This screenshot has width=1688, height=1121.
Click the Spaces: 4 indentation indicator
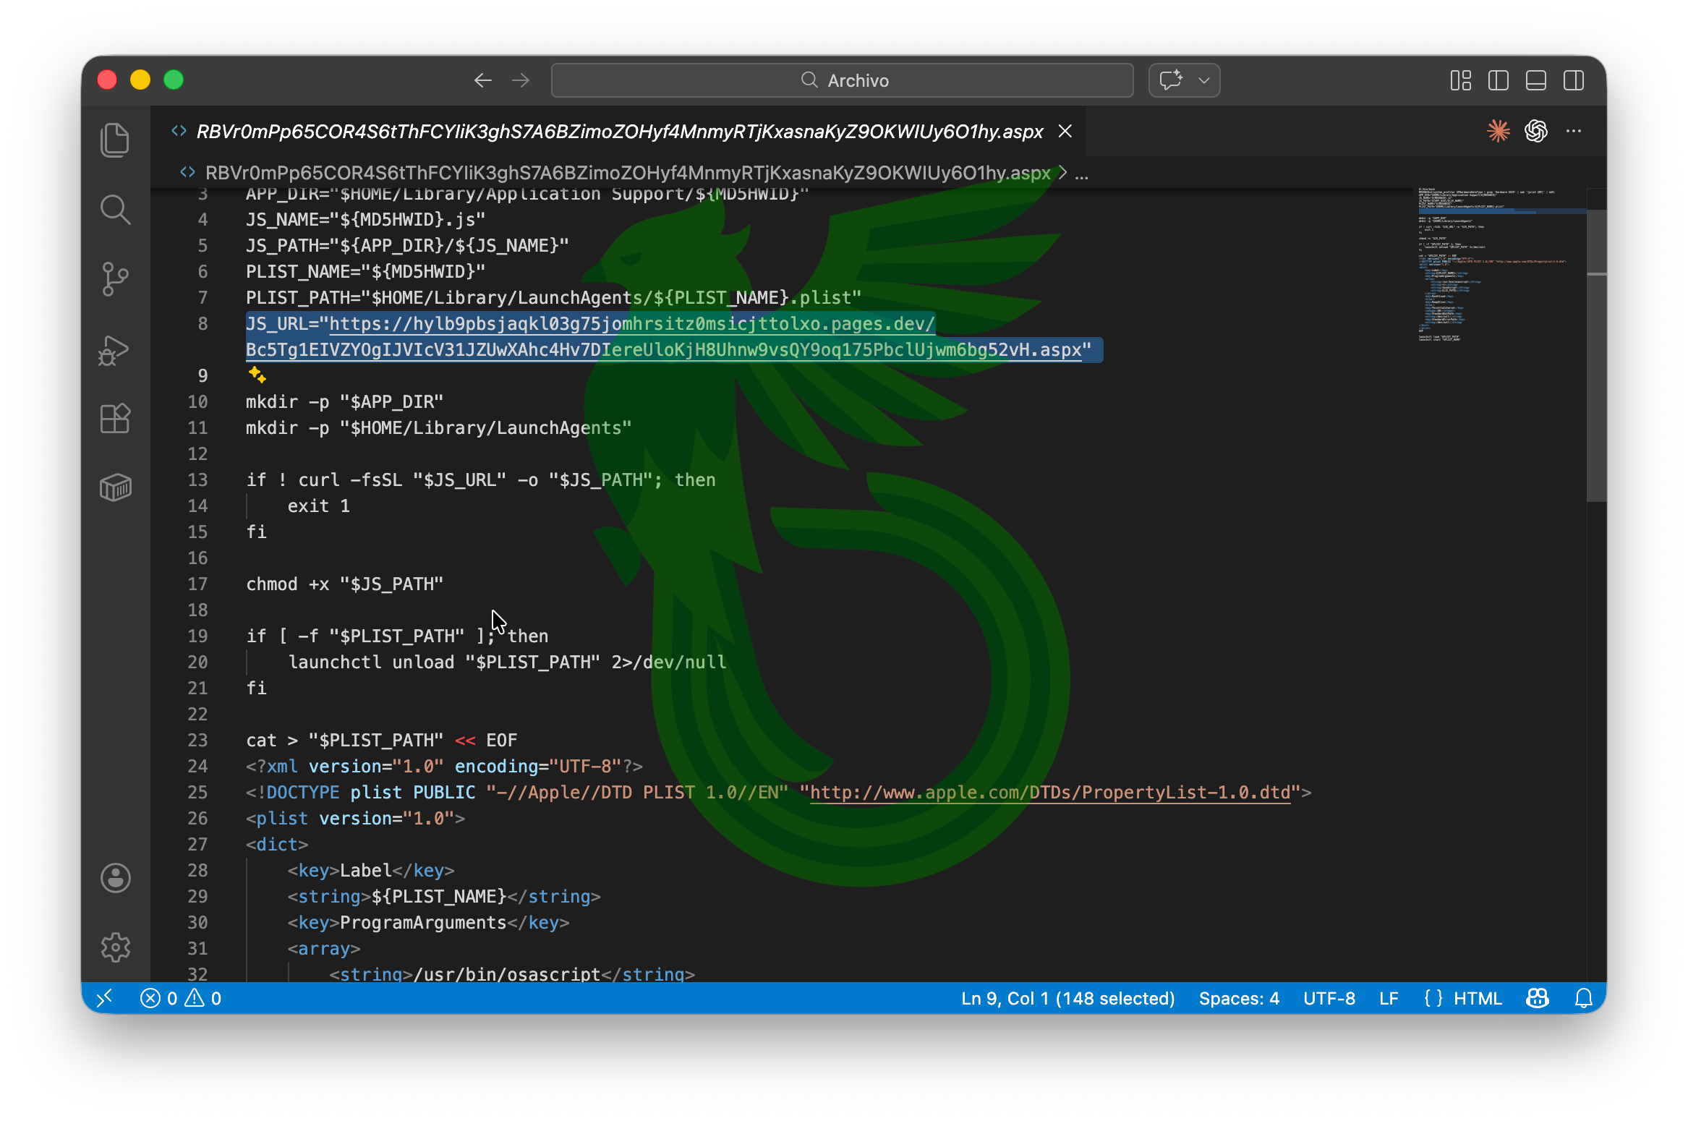coord(1238,998)
